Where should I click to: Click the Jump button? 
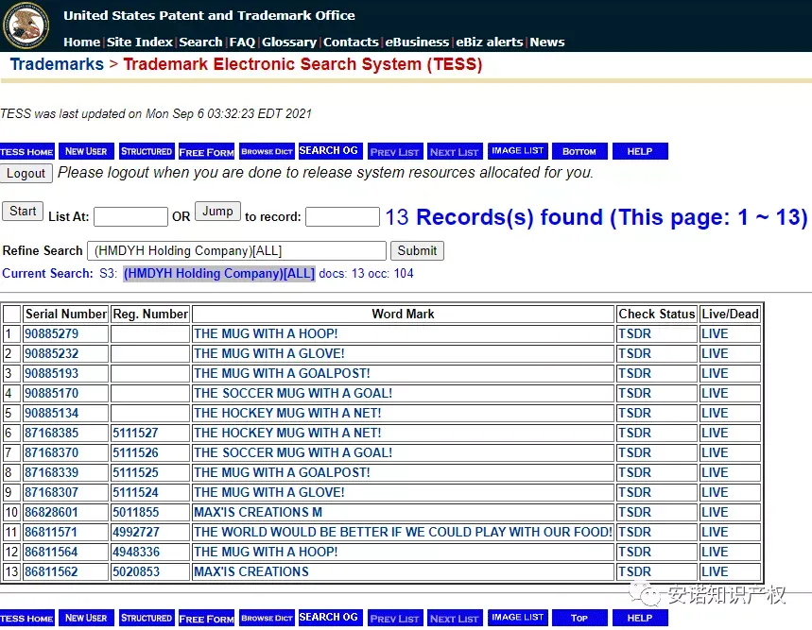[217, 211]
